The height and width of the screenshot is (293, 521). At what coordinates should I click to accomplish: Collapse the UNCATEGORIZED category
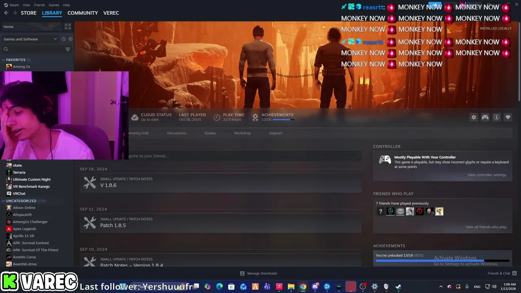tap(4, 201)
